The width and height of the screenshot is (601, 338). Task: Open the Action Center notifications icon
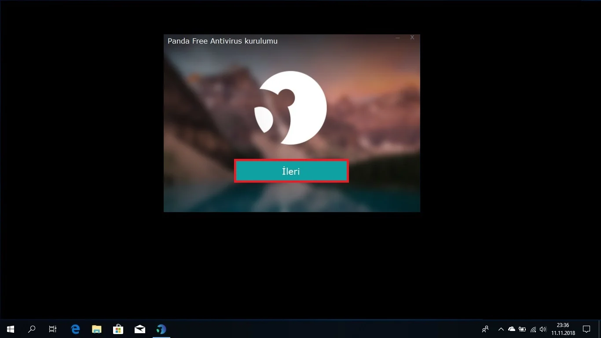click(x=586, y=329)
